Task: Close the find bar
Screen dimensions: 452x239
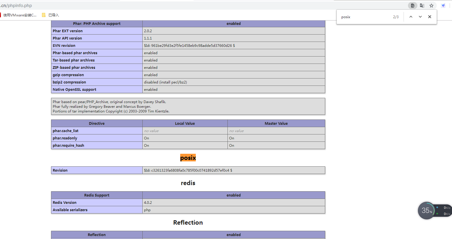Action: pyautogui.click(x=430, y=17)
